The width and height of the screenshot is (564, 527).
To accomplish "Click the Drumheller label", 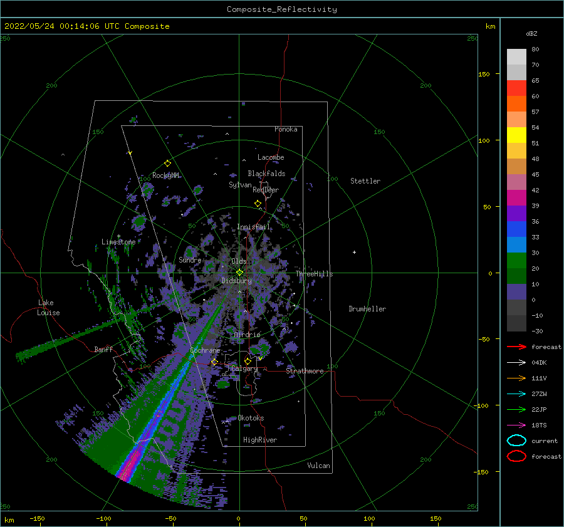I will click(x=367, y=309).
